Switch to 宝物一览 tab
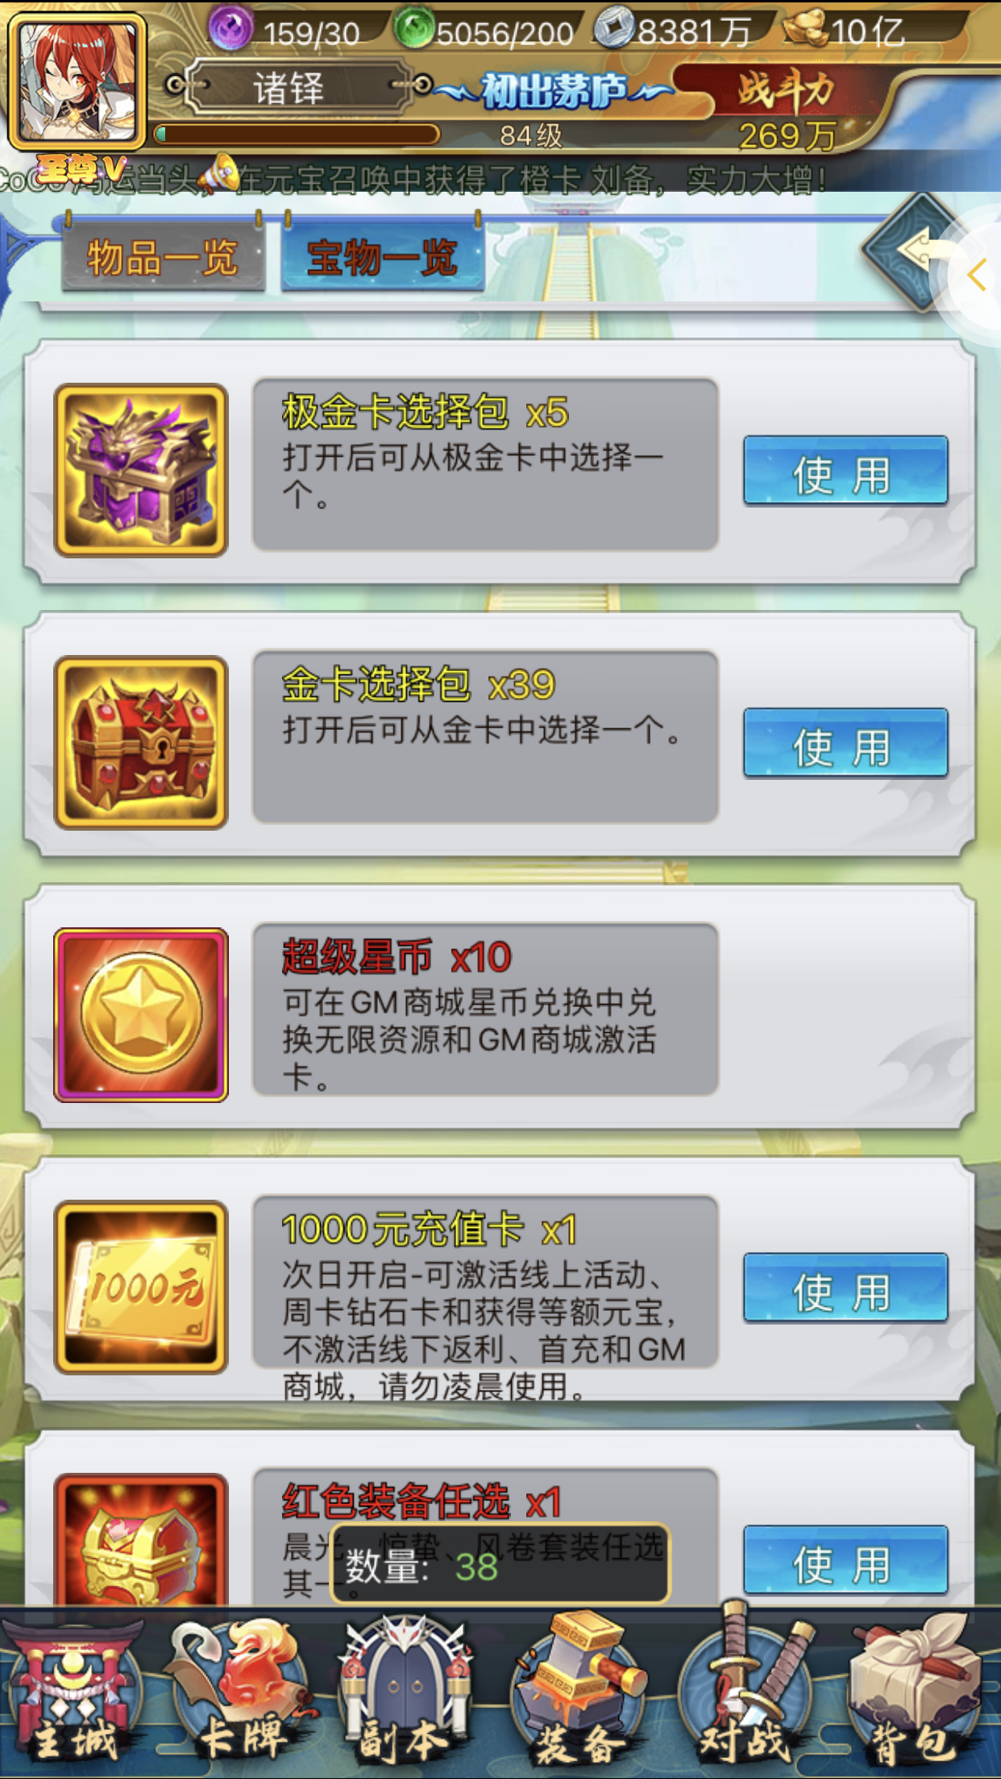Image resolution: width=1001 pixels, height=1779 pixels. coord(383,257)
